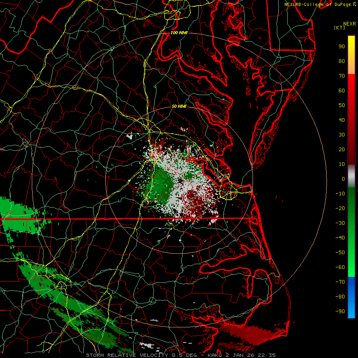The height and width of the screenshot is (358, 358).
Task: Click the -40 value on velocity scale
Action: click(x=340, y=238)
